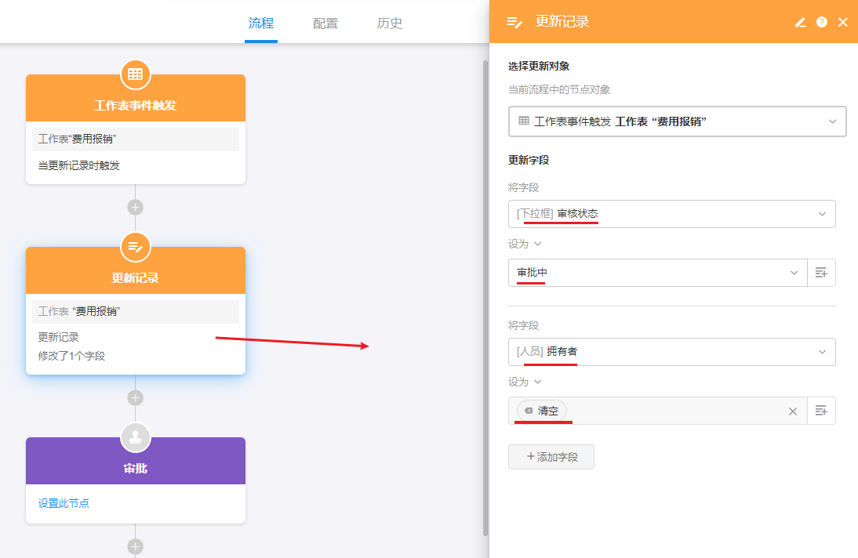Expand the 审批中 value dropdown
858x558 pixels.
click(792, 273)
